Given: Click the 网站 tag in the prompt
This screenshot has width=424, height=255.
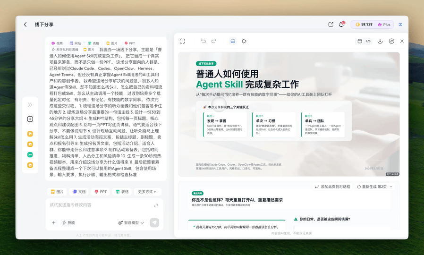Looking at the screenshot, I should tap(76, 43).
